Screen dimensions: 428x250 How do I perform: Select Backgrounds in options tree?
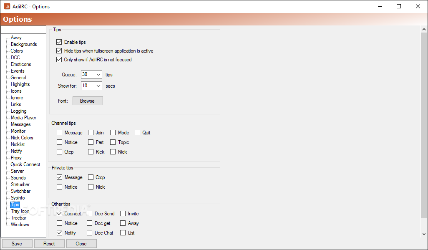click(x=24, y=44)
